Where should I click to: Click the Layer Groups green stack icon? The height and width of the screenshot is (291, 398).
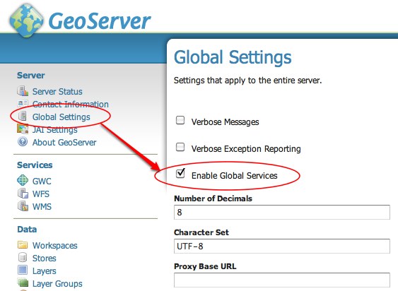[23, 283]
